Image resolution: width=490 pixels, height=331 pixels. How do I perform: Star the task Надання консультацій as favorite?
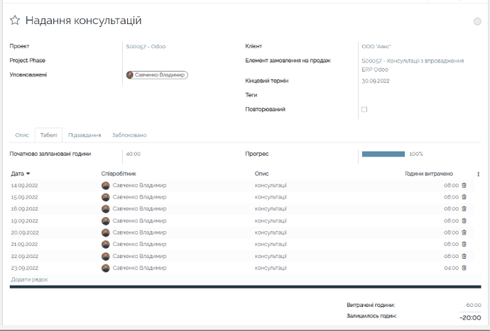[x=14, y=21]
